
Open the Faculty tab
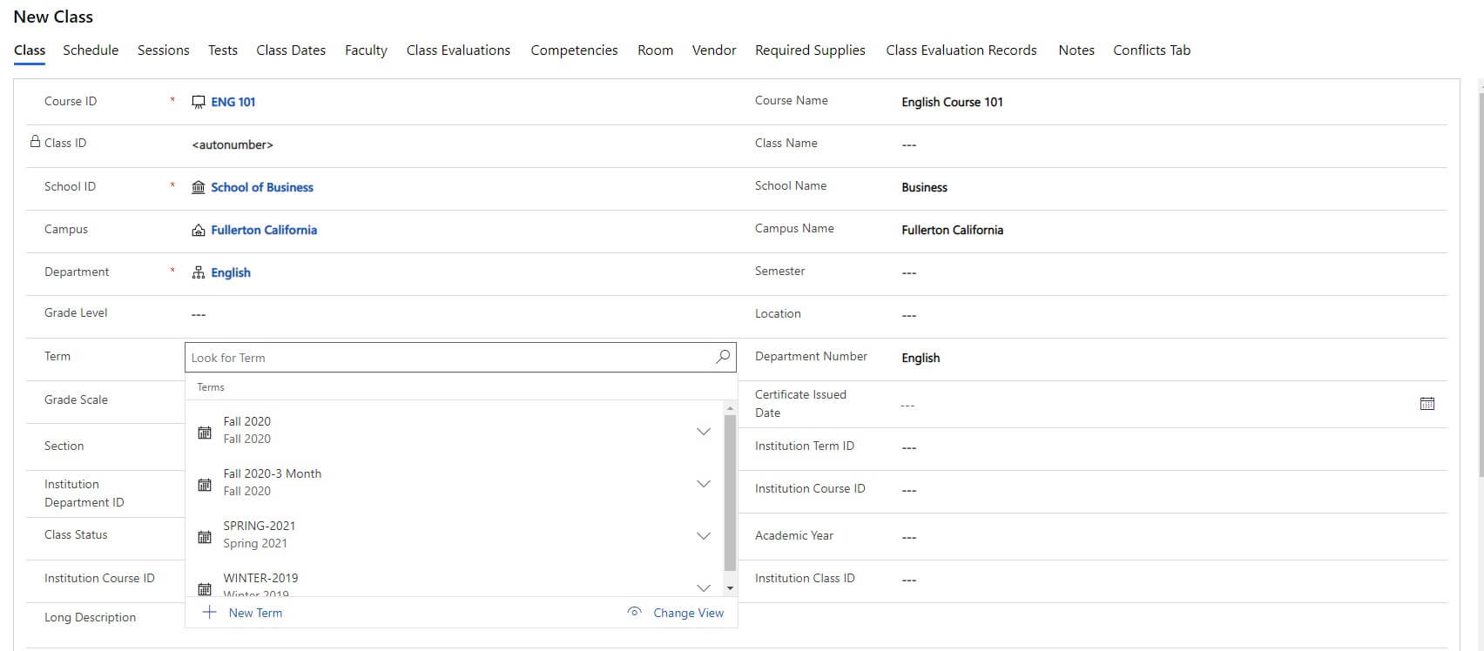pyautogui.click(x=366, y=50)
